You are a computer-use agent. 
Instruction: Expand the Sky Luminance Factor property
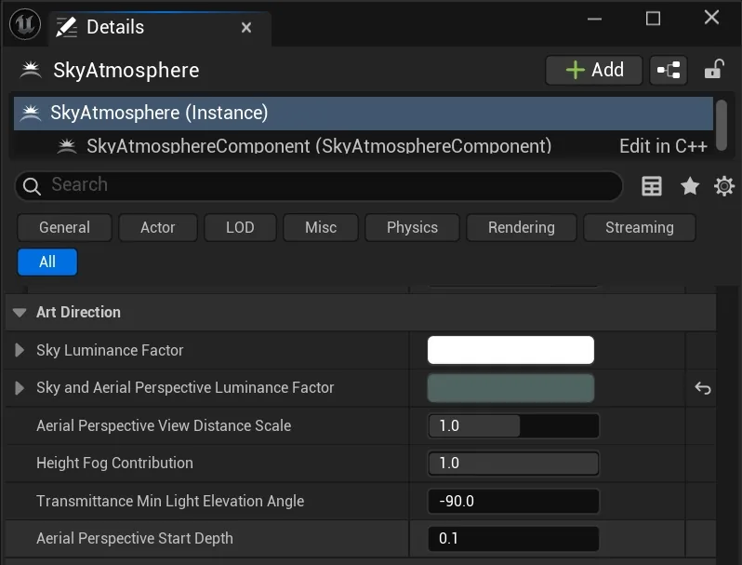[20, 350]
